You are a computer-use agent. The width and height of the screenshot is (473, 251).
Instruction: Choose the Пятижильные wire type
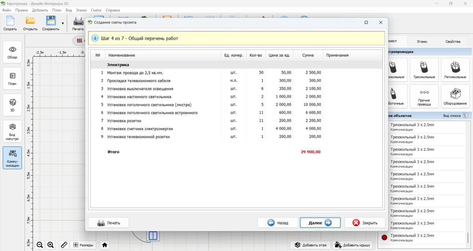(455, 70)
